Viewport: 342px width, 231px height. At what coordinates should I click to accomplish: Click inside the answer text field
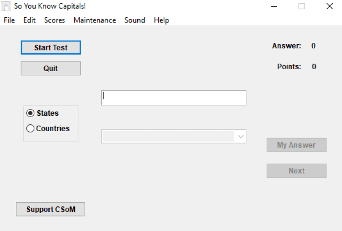pyautogui.click(x=173, y=98)
